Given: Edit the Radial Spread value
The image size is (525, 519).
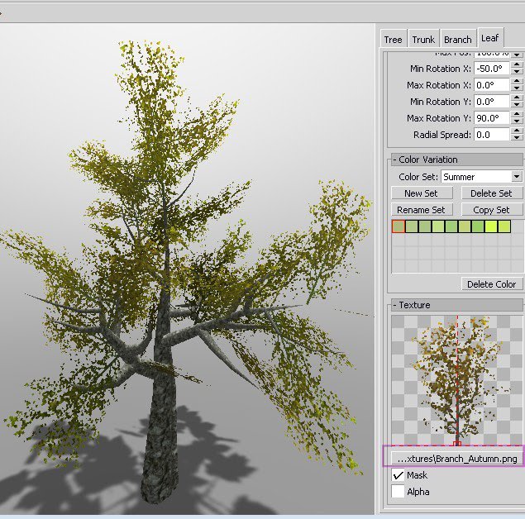Looking at the screenshot, I should tap(492, 135).
